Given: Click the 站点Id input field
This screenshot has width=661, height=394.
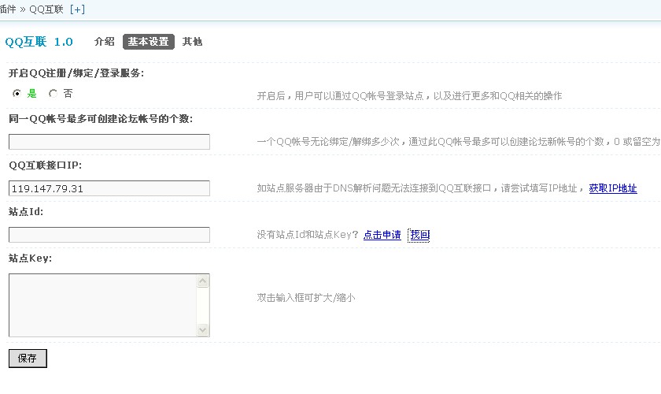Looking at the screenshot, I should click(109, 235).
